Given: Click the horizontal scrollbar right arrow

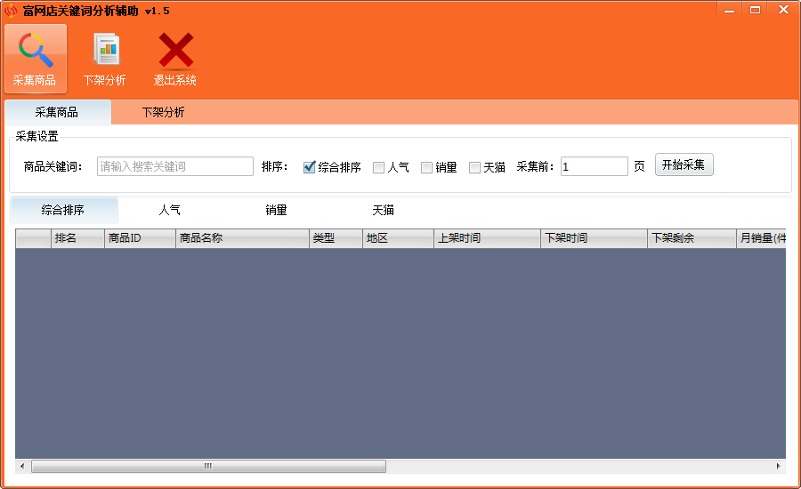Looking at the screenshot, I should click(778, 466).
